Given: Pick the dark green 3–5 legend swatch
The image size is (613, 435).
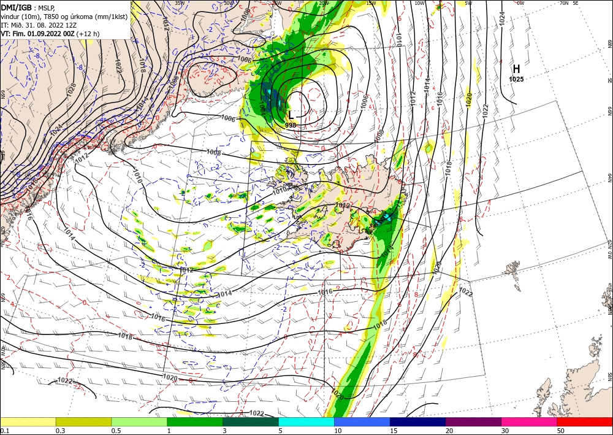Looking at the screenshot, I should (x=251, y=422).
